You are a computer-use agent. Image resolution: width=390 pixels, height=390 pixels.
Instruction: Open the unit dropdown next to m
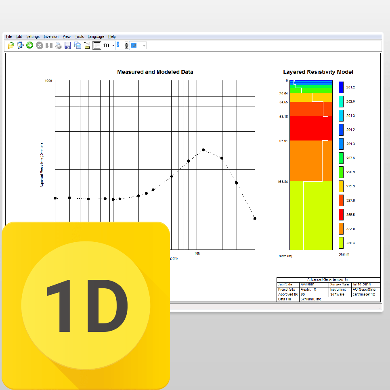[x=113, y=45]
